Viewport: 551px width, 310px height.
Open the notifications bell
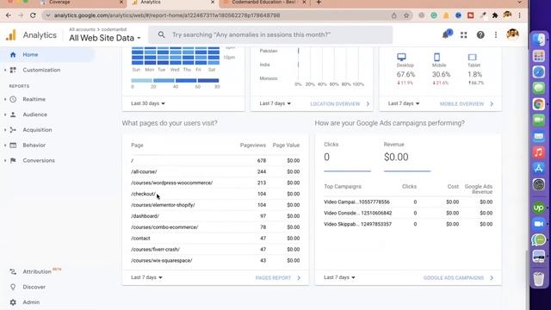click(446, 34)
